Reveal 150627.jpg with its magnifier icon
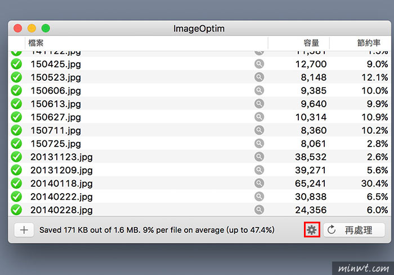This screenshot has width=394, height=275. point(259,117)
